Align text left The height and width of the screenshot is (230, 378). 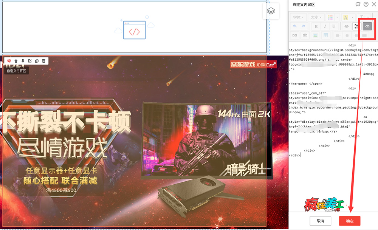click(338, 35)
